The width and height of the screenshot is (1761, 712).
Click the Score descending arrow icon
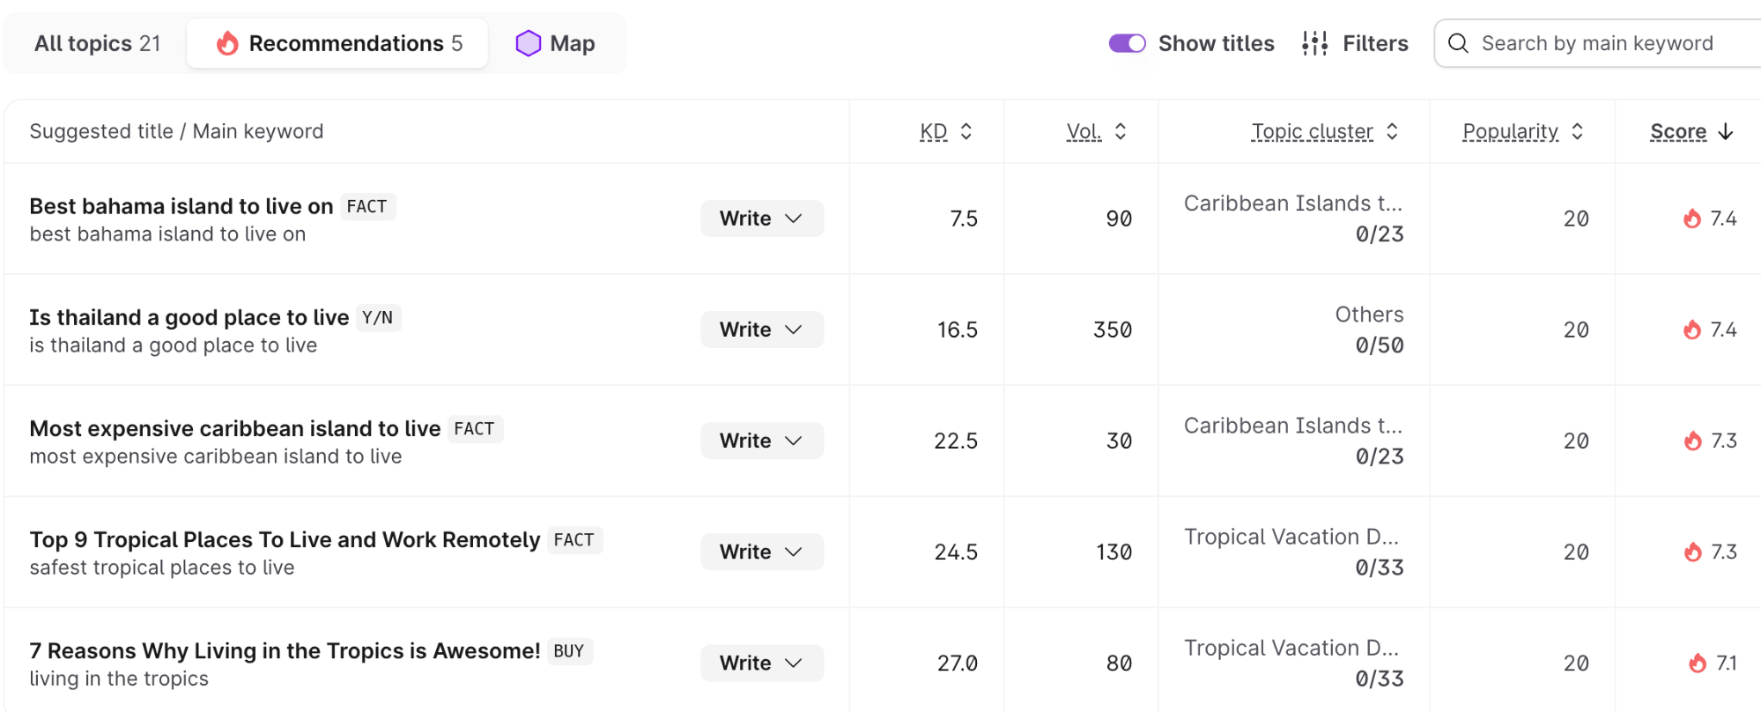1726,131
